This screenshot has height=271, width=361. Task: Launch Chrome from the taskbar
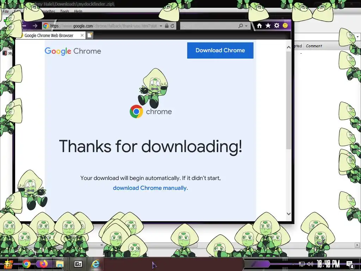click(26, 264)
